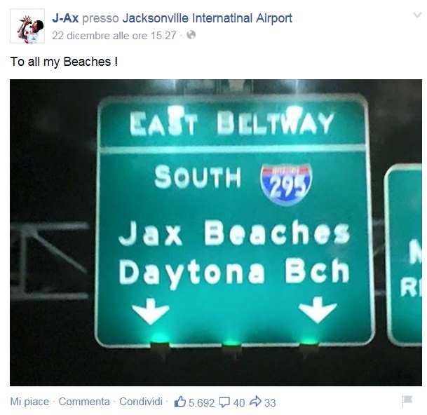
Task: Click the thumbs-up likes icon
Action: point(180,402)
